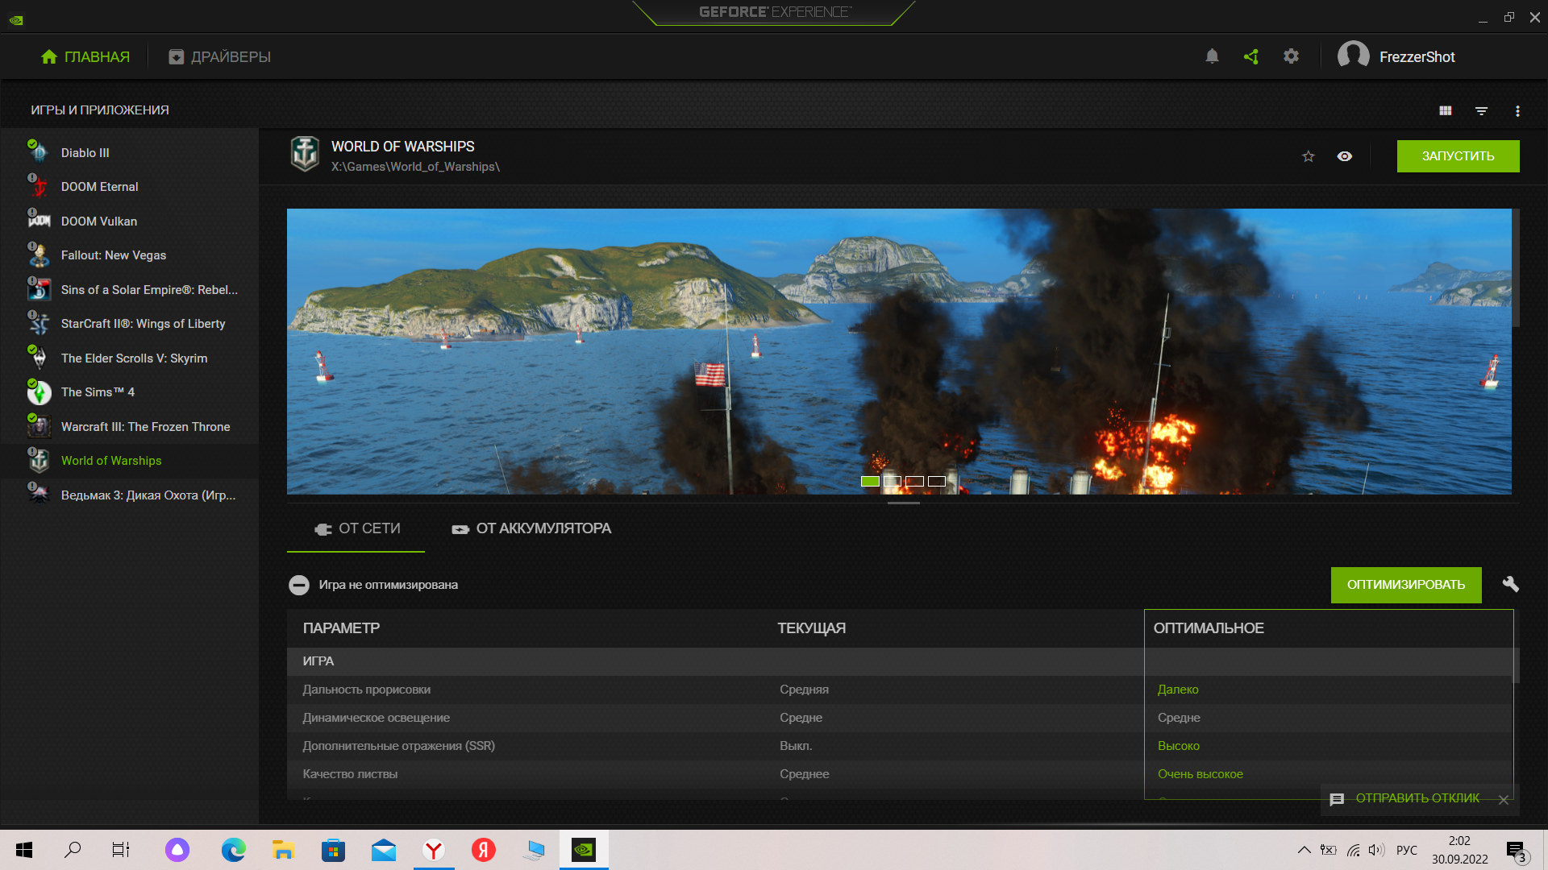Select Sins of a Solar Empire icon
Viewport: 1548px width, 870px height.
point(39,289)
